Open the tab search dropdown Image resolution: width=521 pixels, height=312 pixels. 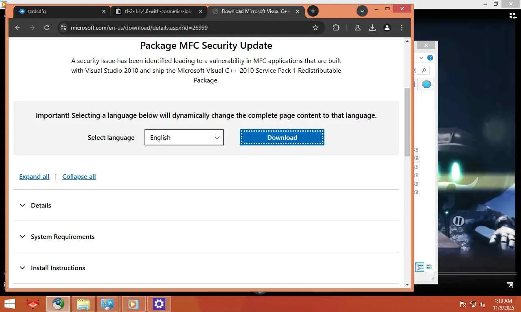(362, 11)
